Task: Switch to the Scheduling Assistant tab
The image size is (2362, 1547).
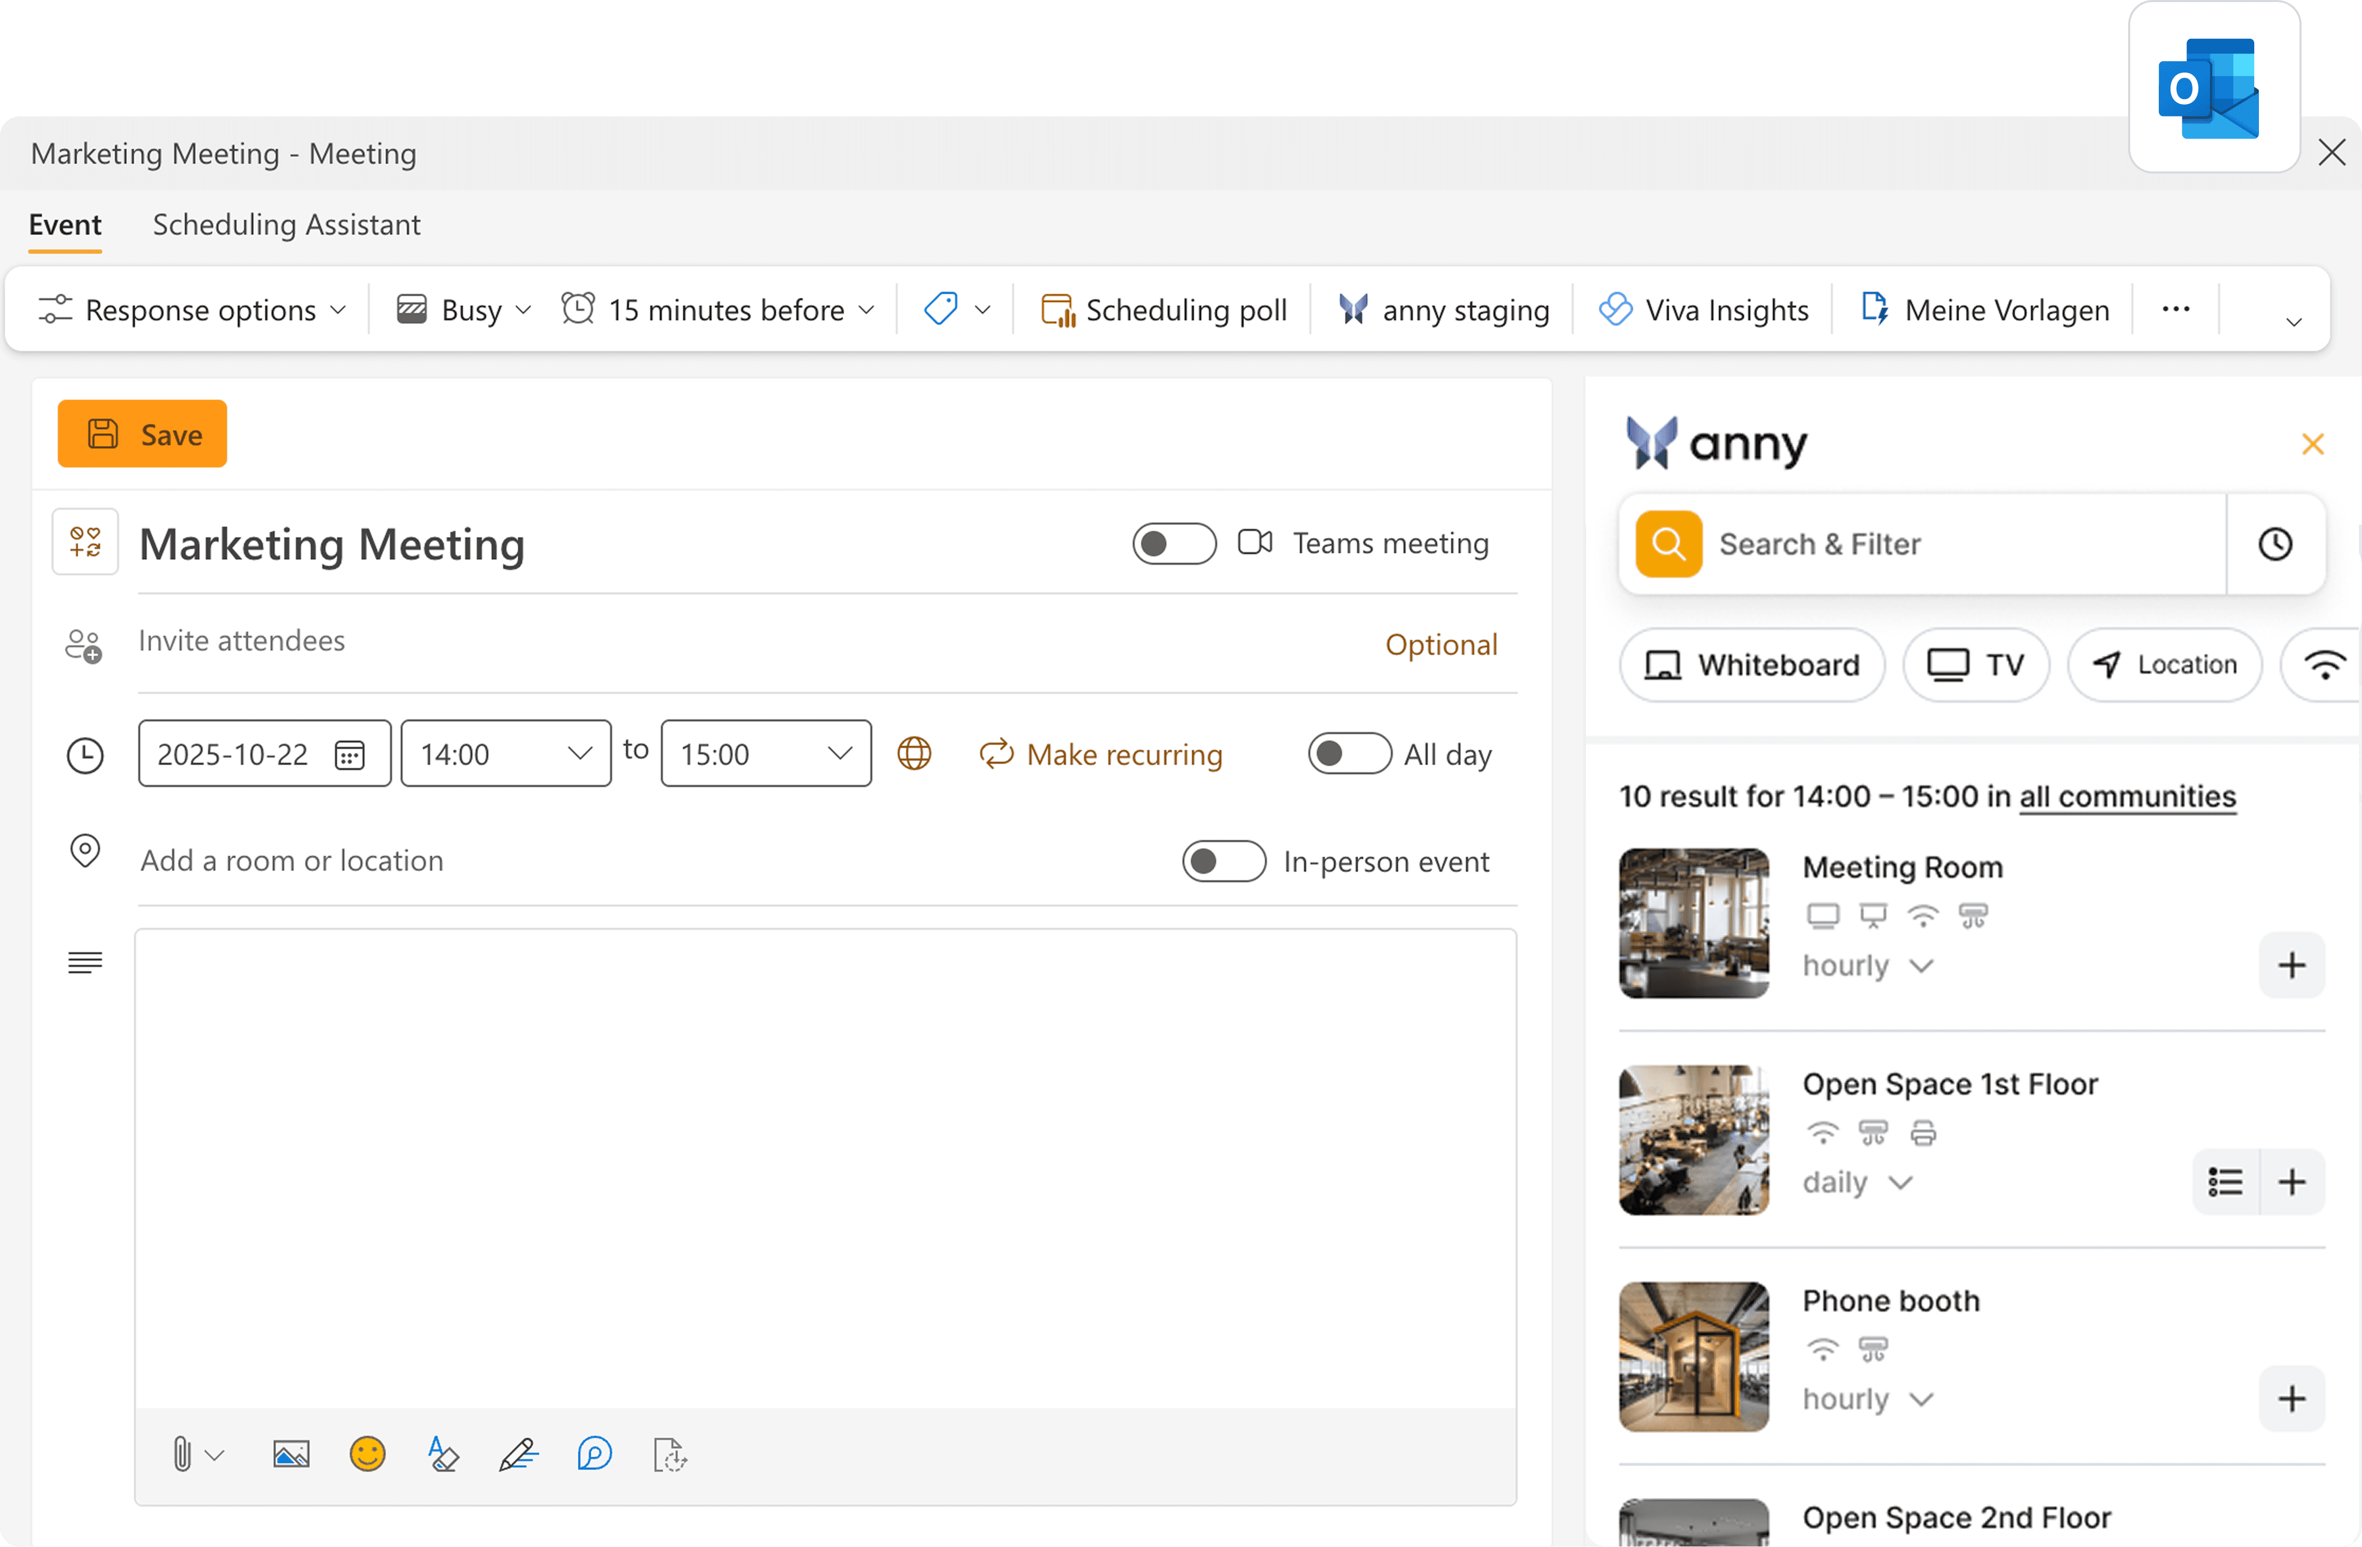Action: point(286,224)
